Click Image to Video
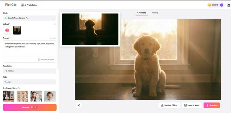This screenshot has width=231, height=113. pos(191,105)
